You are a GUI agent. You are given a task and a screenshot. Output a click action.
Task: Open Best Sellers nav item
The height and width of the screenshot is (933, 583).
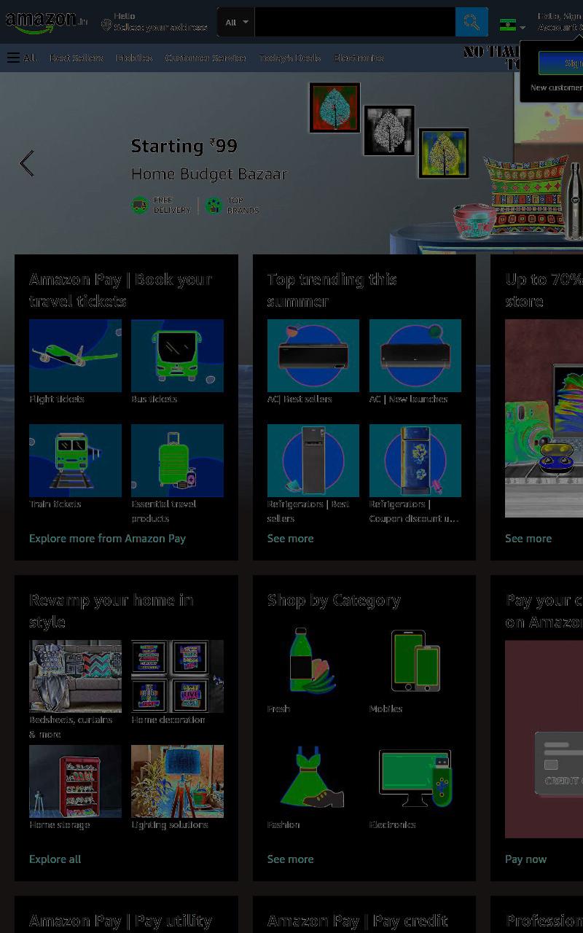tap(77, 58)
